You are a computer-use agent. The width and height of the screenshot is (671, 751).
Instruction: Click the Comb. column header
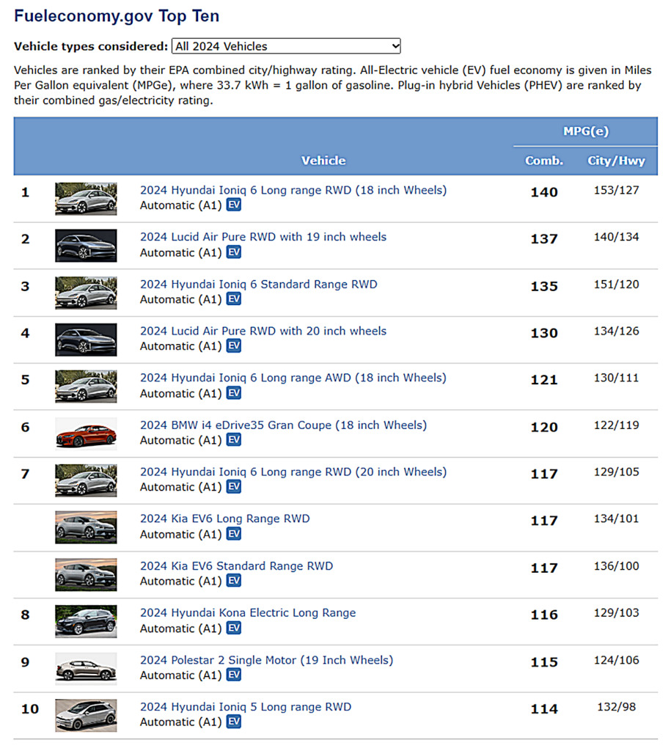click(x=544, y=161)
